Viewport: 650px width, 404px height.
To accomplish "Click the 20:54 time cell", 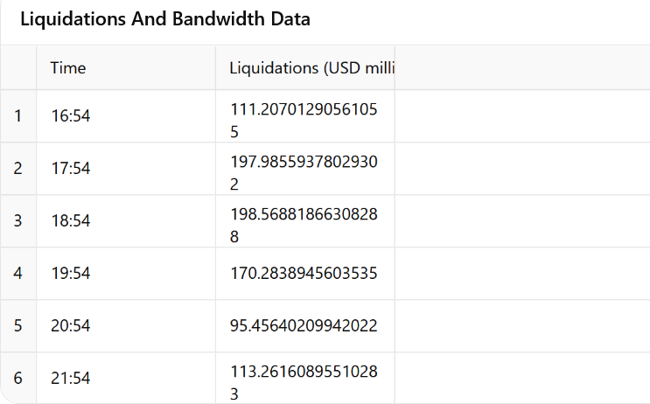I will coord(126,325).
